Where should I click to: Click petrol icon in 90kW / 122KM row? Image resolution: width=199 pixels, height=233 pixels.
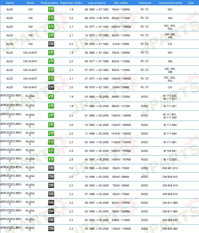coord(51,97)
